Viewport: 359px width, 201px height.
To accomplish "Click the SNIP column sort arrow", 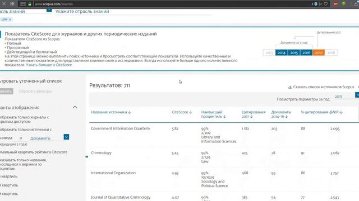I will coord(341,112).
